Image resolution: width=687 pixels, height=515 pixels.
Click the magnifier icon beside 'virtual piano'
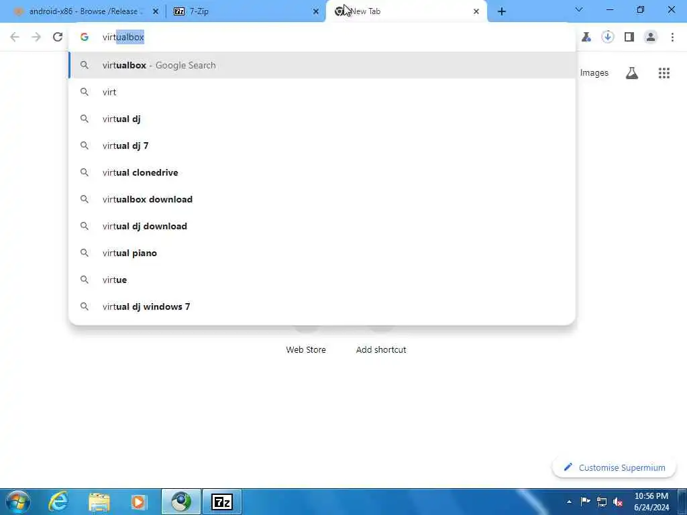coord(84,253)
